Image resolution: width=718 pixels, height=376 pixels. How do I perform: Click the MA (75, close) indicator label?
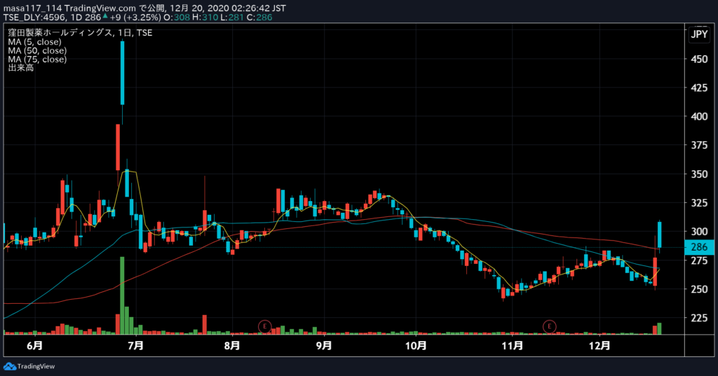click(37, 59)
